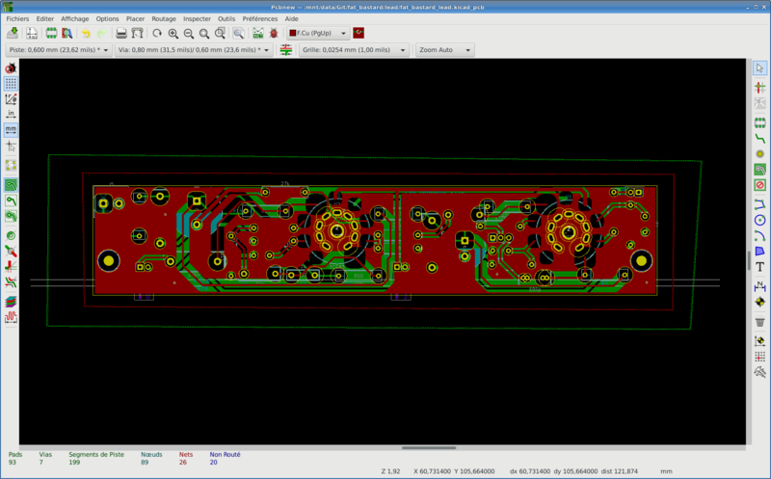Viewport: 771px width, 479px height.
Task: Select local ratsnest tool
Action: (759, 103)
